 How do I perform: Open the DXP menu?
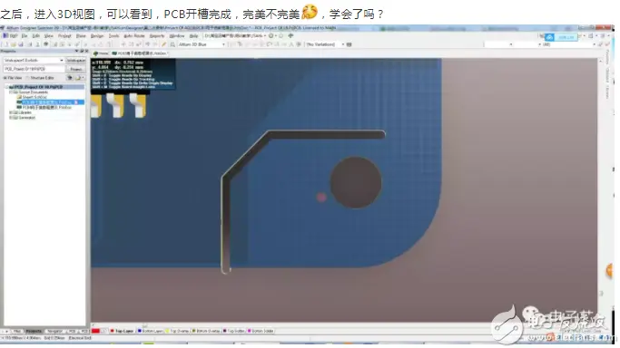point(11,36)
